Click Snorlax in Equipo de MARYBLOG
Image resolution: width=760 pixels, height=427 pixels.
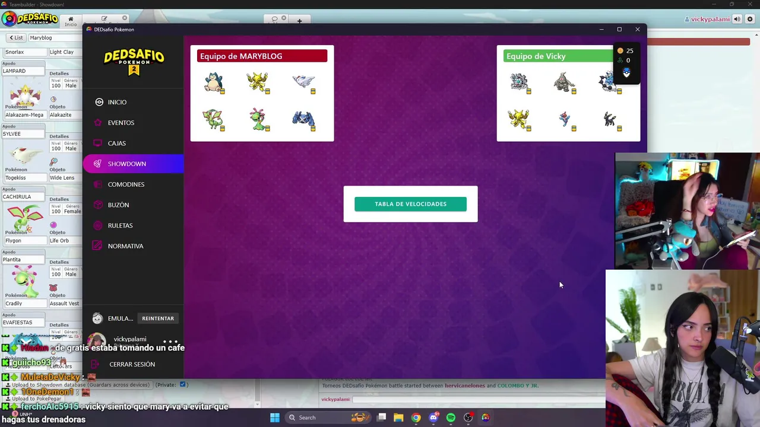213,82
